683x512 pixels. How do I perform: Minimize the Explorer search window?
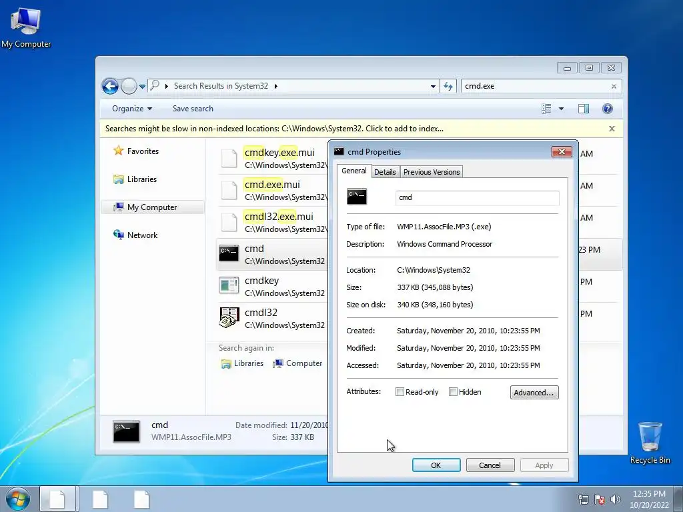pyautogui.click(x=567, y=67)
